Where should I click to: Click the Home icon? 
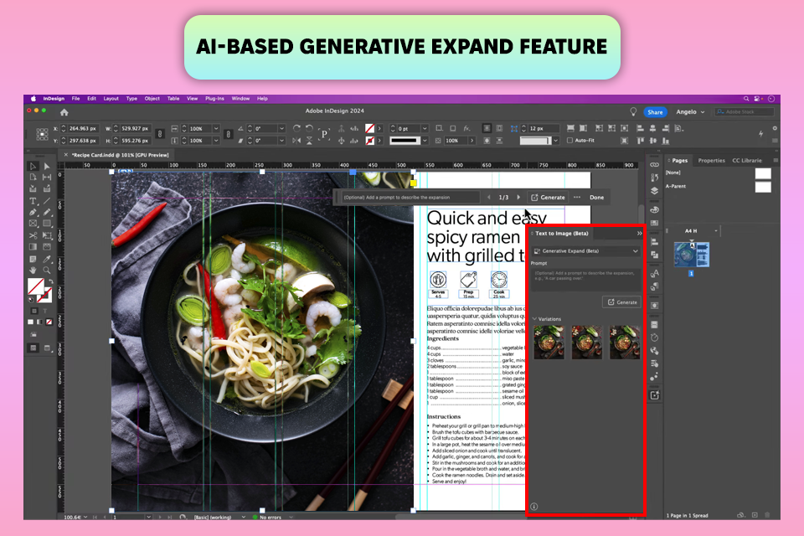pos(64,112)
